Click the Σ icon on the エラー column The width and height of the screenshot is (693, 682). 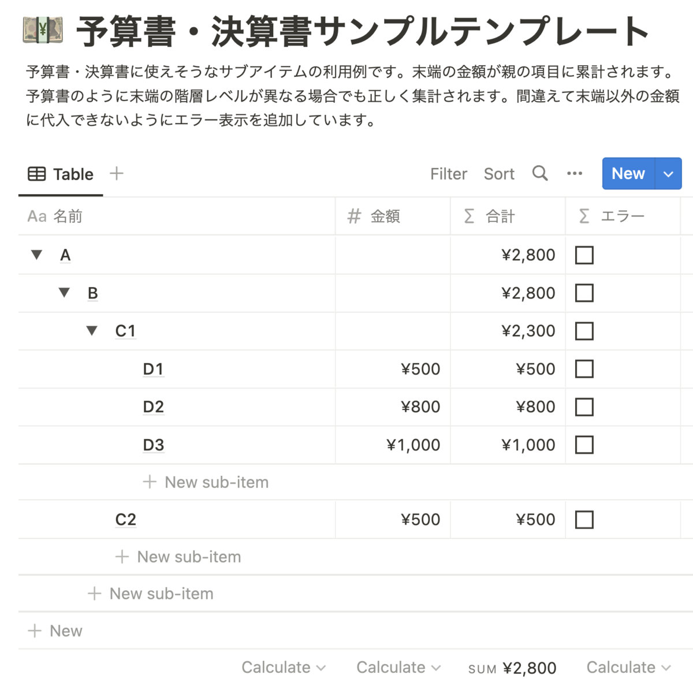click(x=584, y=216)
